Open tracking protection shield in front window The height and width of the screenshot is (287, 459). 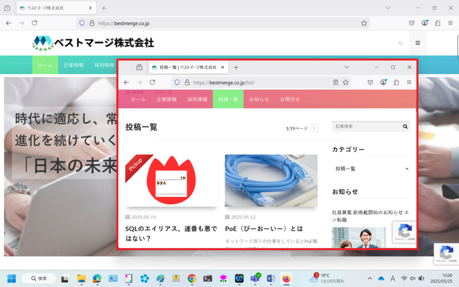click(177, 83)
